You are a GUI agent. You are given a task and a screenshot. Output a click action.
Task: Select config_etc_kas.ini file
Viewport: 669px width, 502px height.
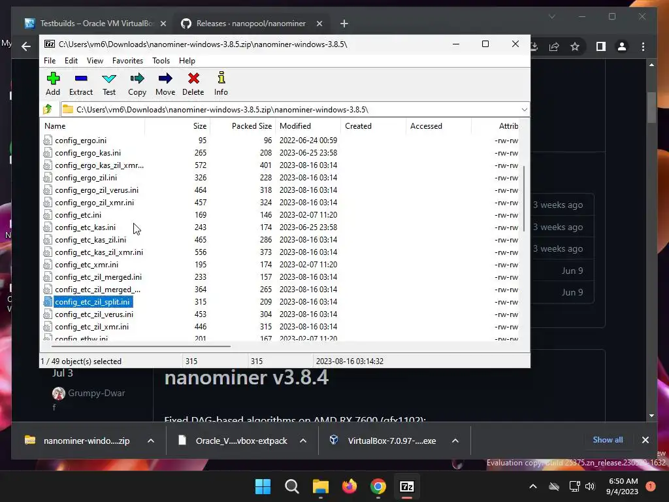(86, 227)
